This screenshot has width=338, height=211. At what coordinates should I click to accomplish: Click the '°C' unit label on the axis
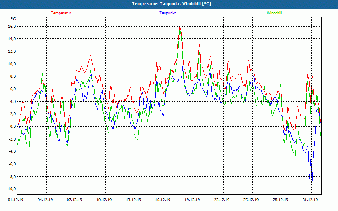pyautogui.click(x=14, y=19)
